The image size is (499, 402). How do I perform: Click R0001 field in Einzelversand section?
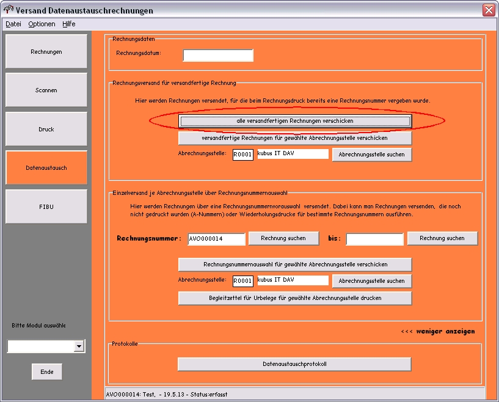click(x=243, y=281)
